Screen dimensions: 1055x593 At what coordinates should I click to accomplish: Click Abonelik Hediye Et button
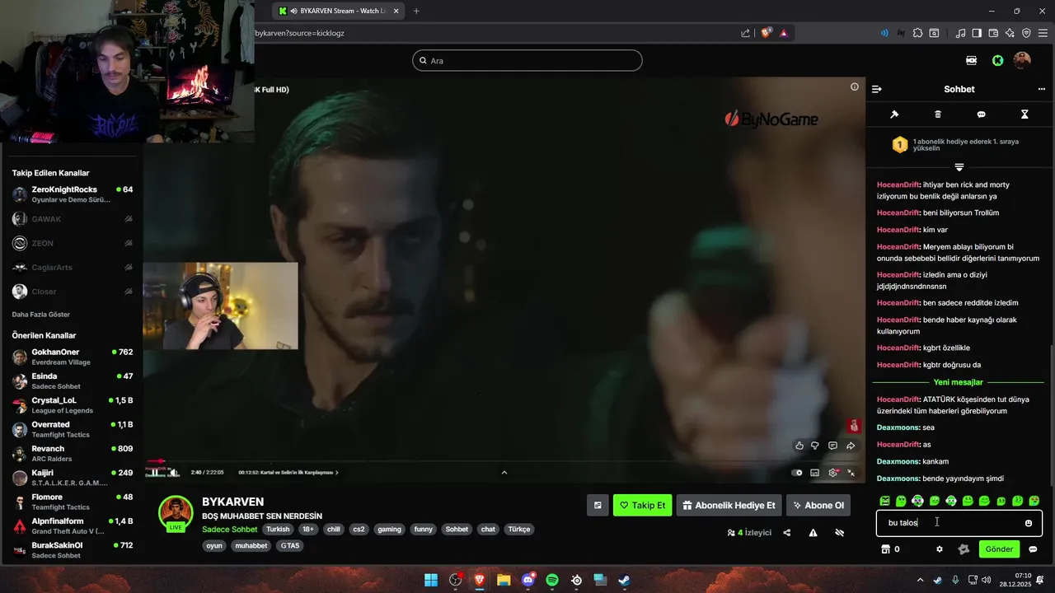729,505
